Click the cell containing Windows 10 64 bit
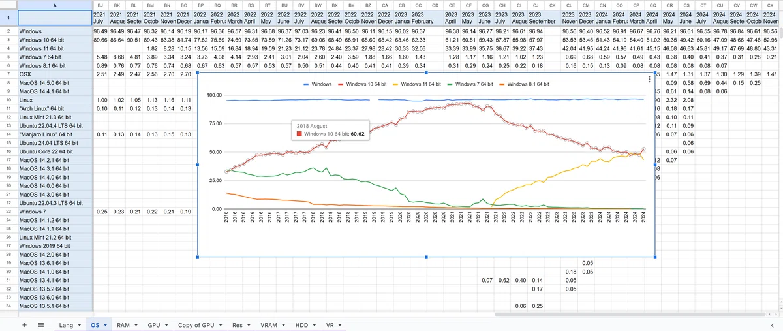The width and height of the screenshot is (783, 331). point(54,40)
